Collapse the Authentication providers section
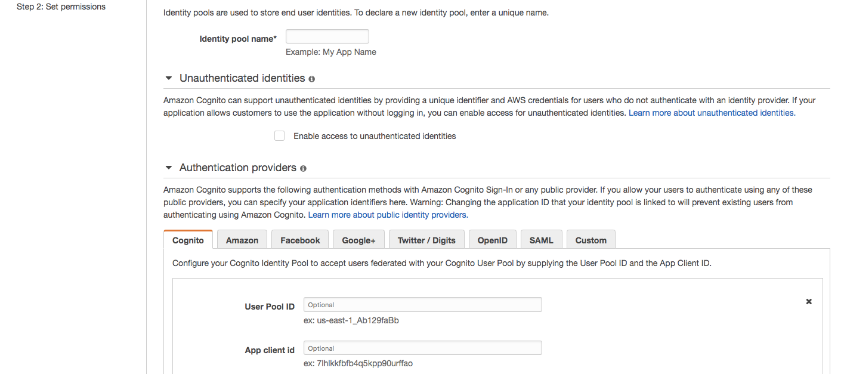The height and width of the screenshot is (374, 844). (169, 168)
